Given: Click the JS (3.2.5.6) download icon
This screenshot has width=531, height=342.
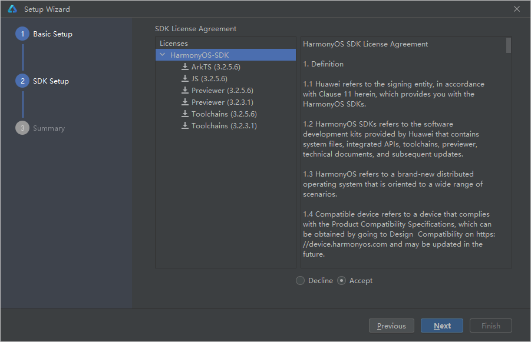Looking at the screenshot, I should pyautogui.click(x=185, y=78).
